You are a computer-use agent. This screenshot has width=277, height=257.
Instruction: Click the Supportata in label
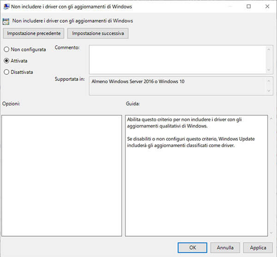[70, 79]
